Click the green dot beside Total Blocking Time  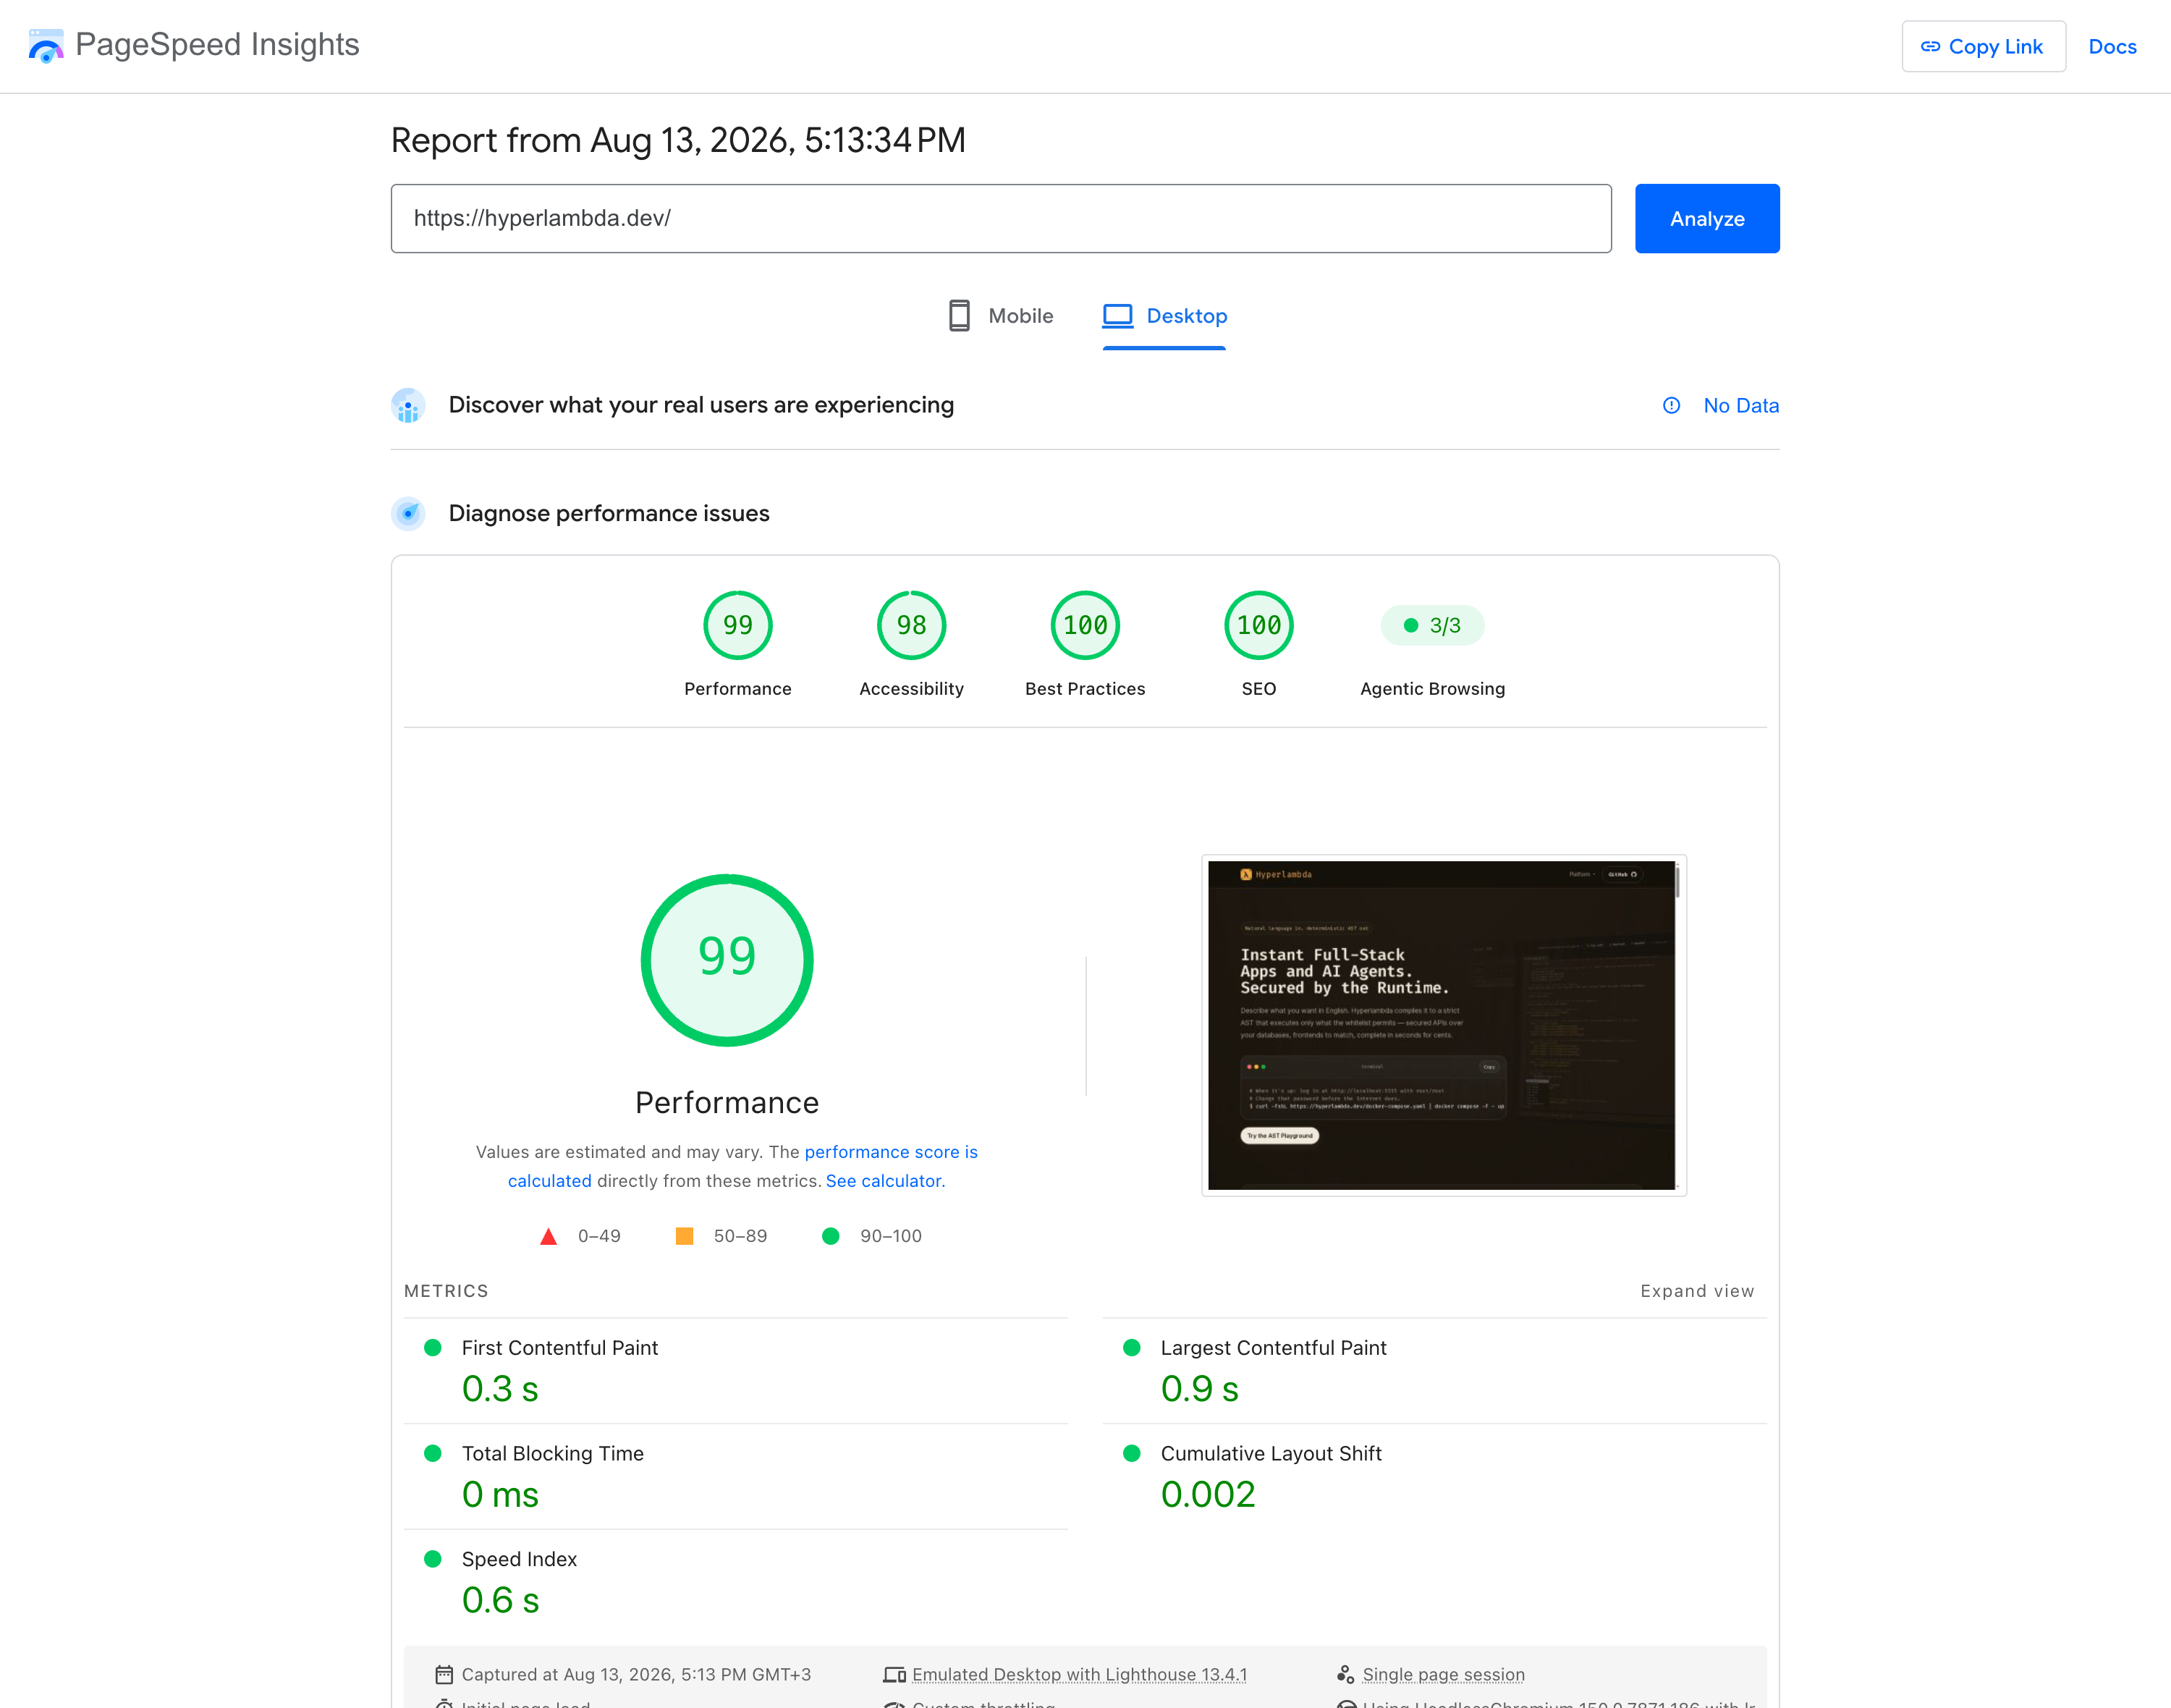pyautogui.click(x=433, y=1453)
